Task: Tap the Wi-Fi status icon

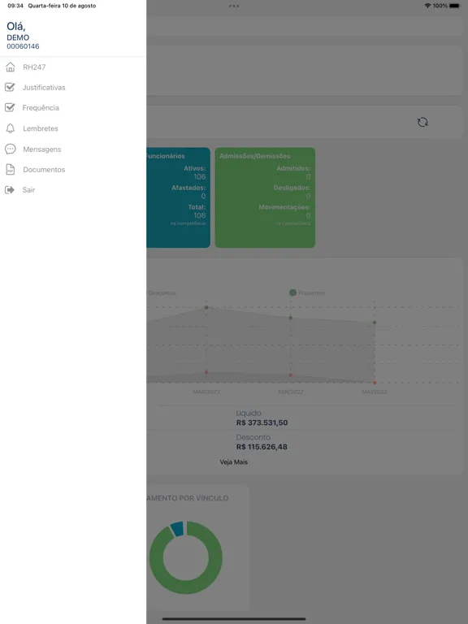Action: tap(428, 6)
